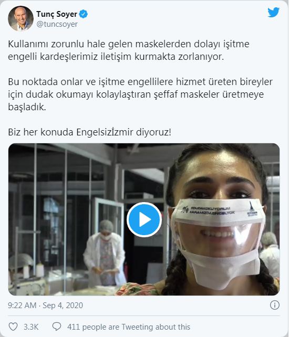Visit the @tuncsoyer handle link

[57, 24]
